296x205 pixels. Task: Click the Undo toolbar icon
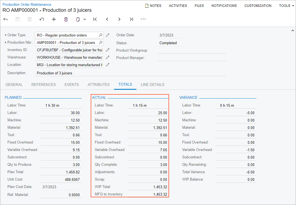tap(42, 19)
